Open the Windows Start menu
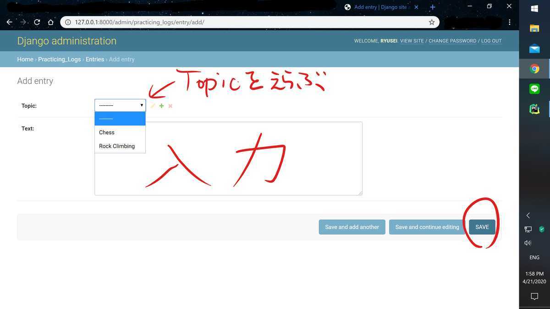The width and height of the screenshot is (550, 309). (x=534, y=8)
